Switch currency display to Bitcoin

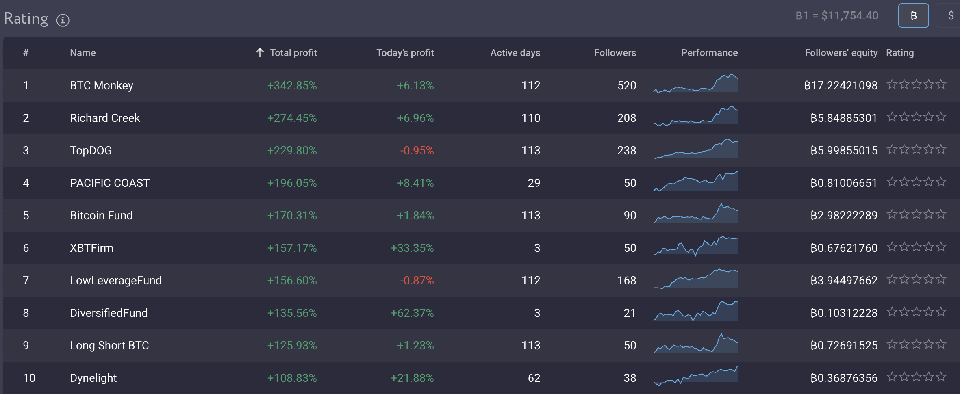[913, 16]
